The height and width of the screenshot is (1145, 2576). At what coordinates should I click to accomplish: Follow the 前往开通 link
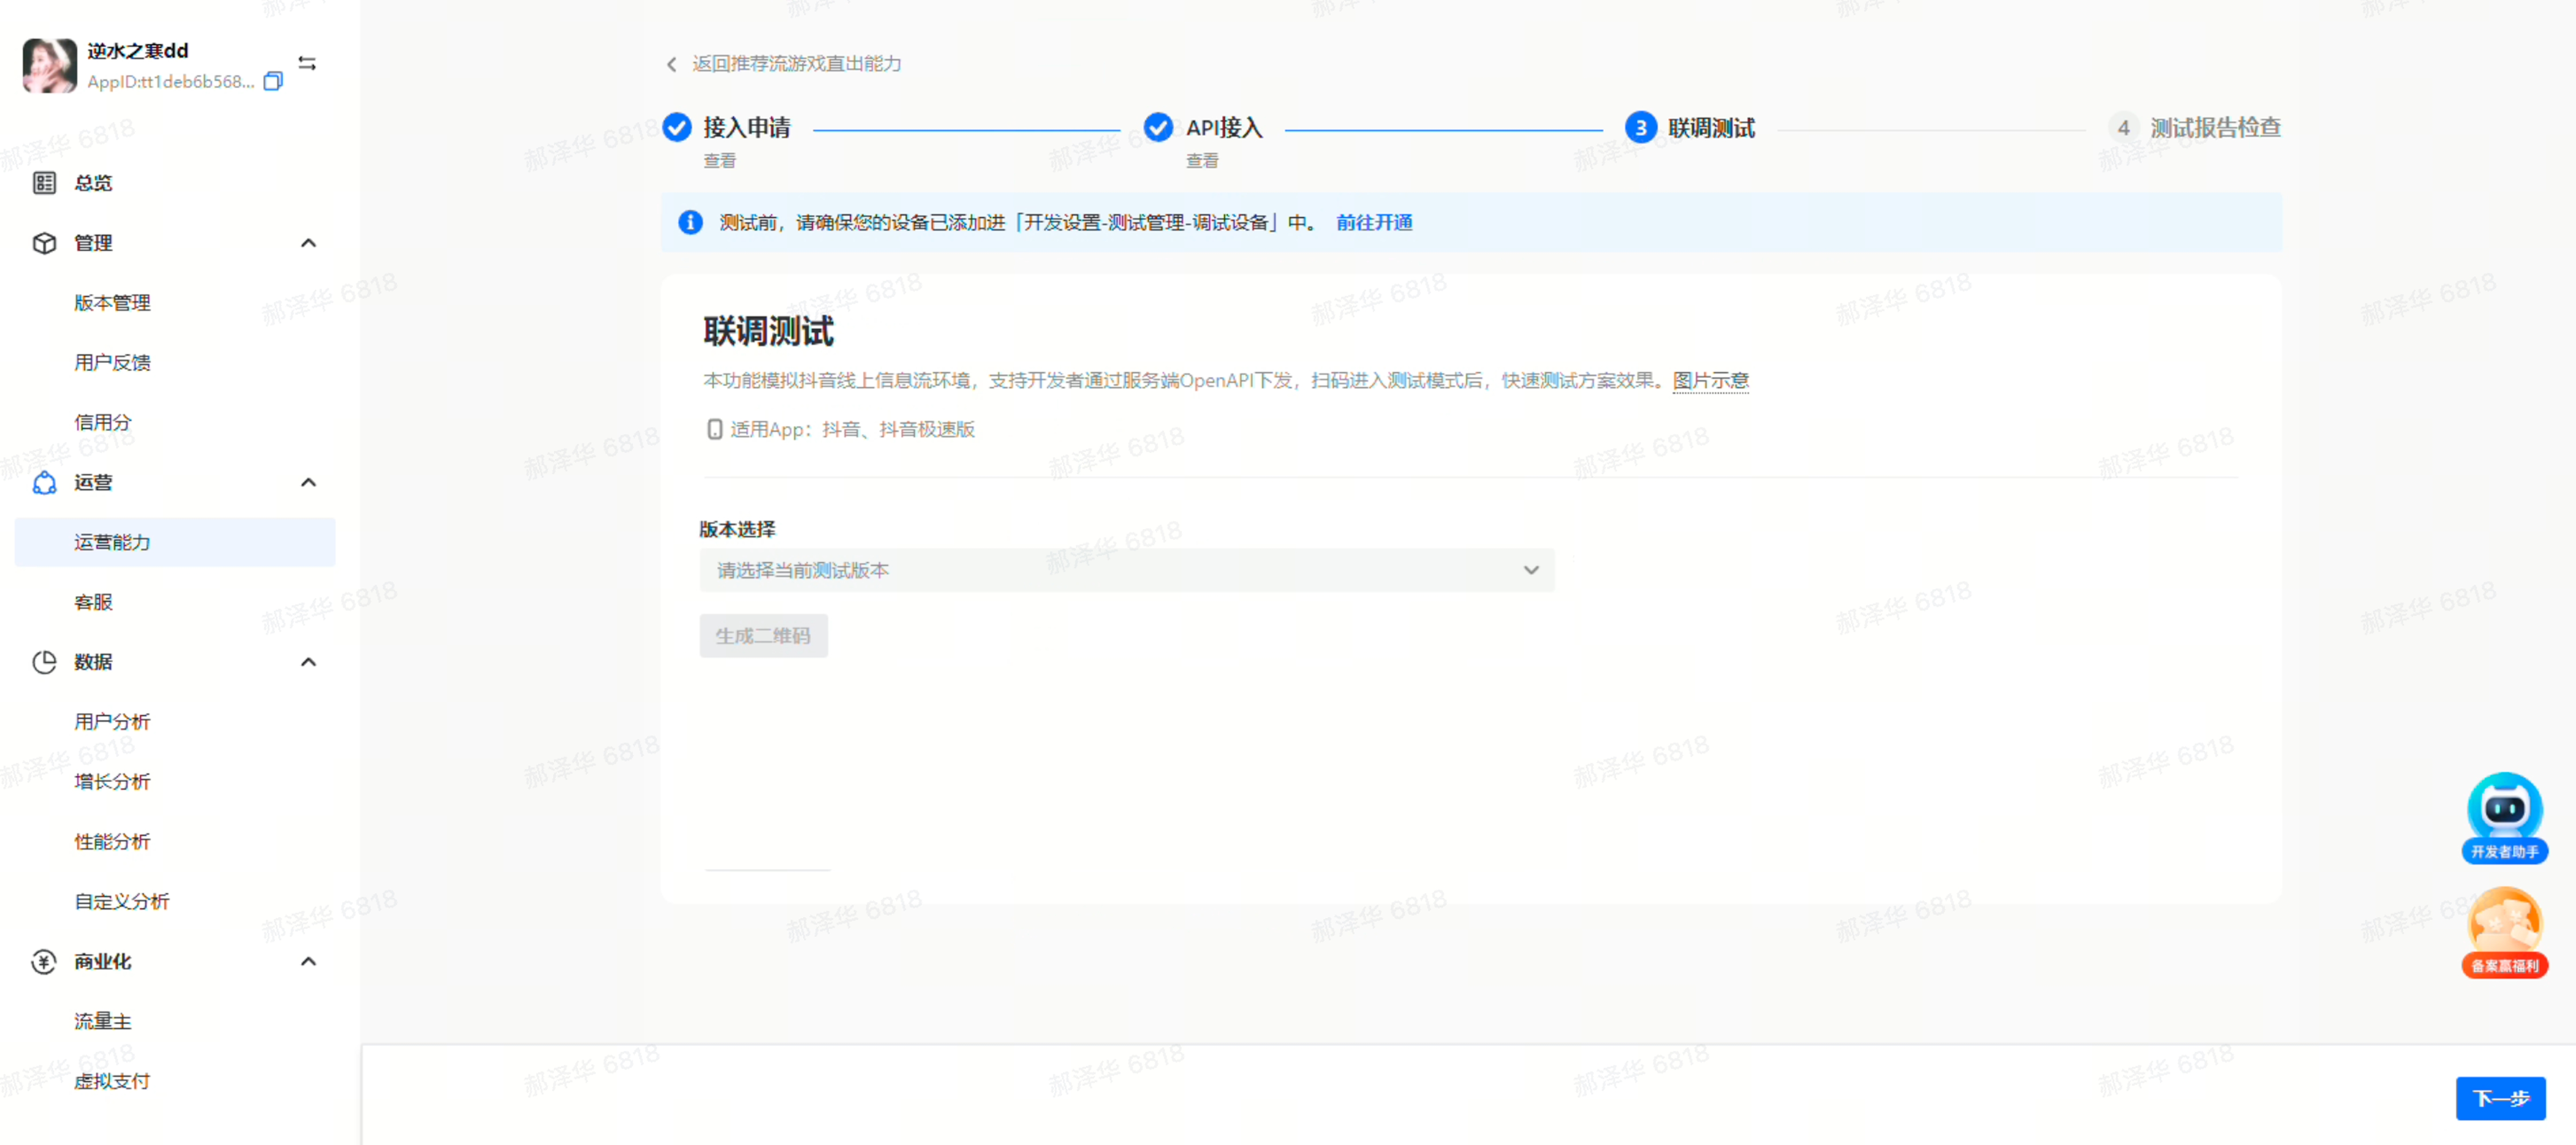pyautogui.click(x=1374, y=222)
